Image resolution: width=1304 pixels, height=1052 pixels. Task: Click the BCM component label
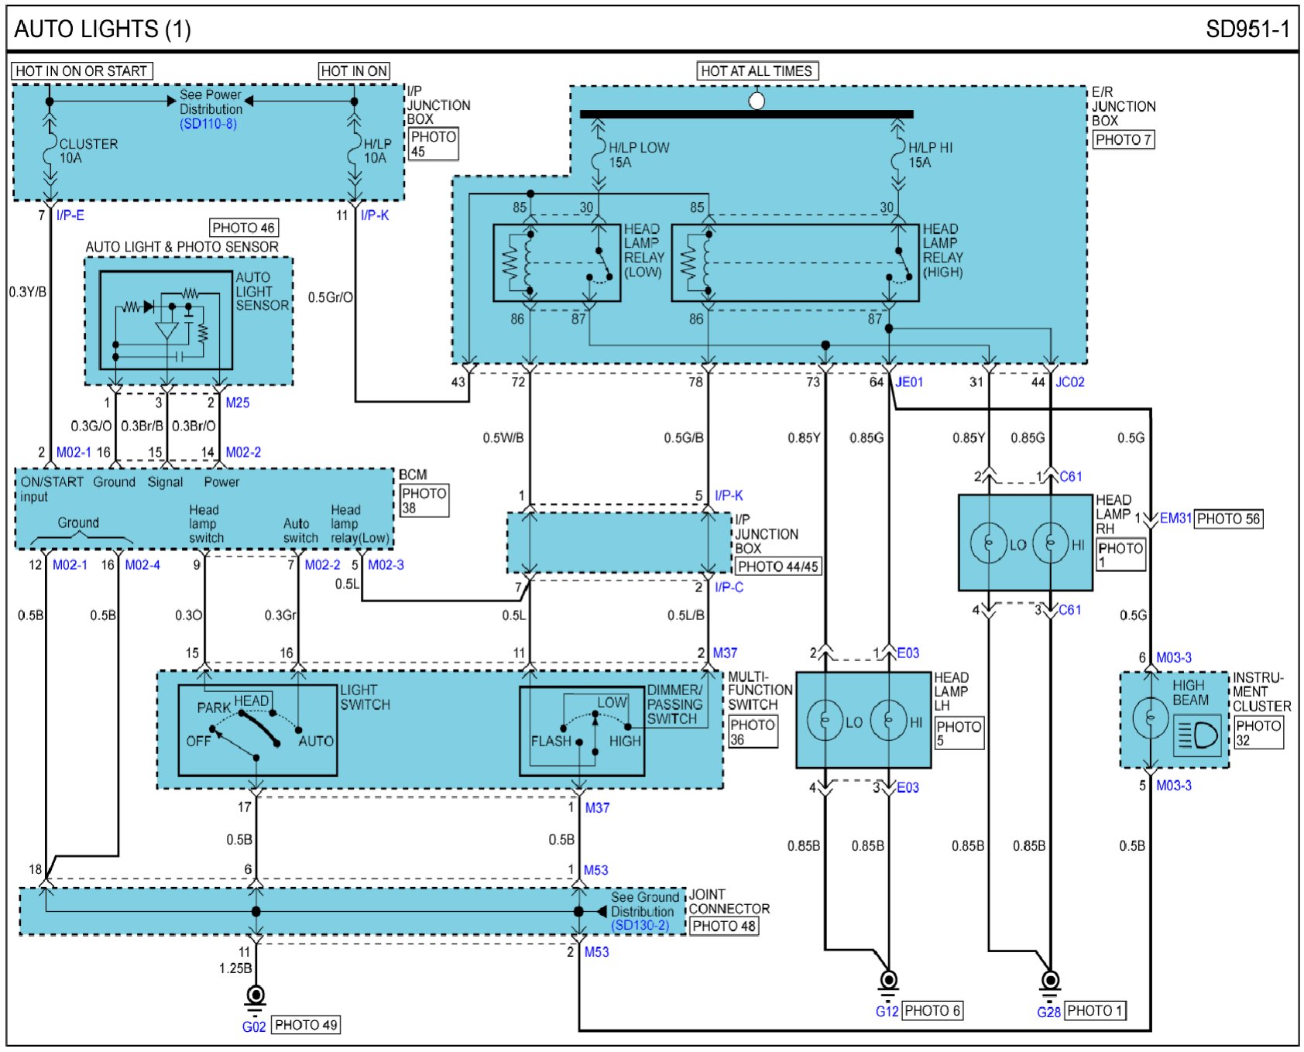pyautogui.click(x=413, y=475)
